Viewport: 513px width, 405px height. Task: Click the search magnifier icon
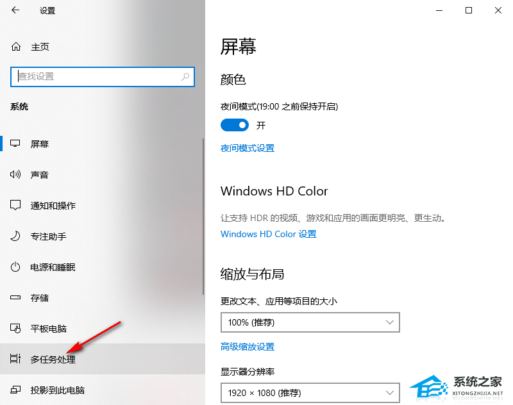(185, 77)
